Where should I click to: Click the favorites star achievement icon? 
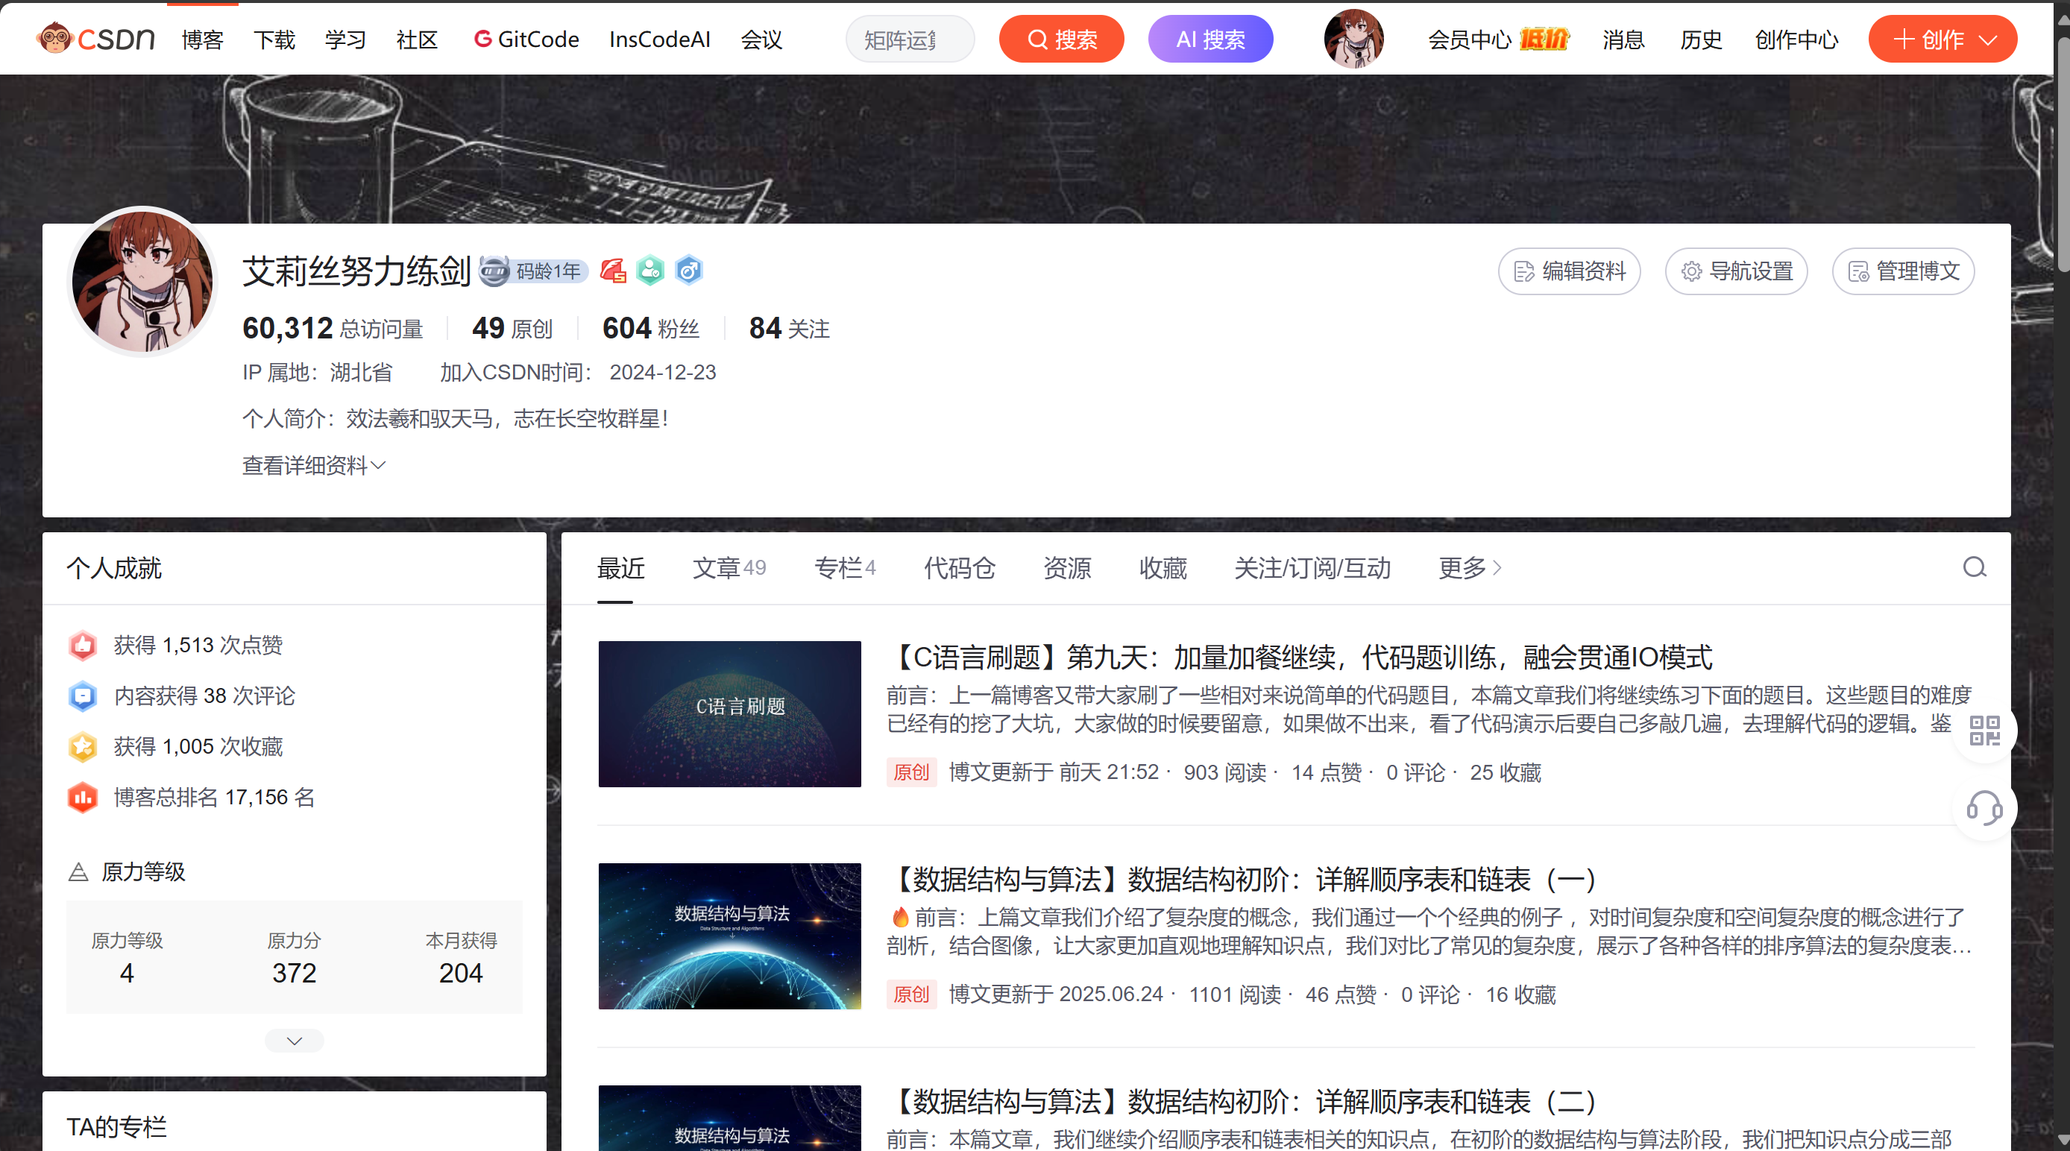click(x=83, y=746)
